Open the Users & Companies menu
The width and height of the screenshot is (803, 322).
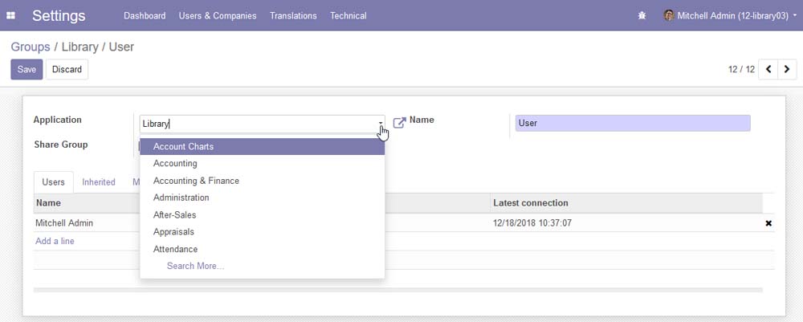218,15
